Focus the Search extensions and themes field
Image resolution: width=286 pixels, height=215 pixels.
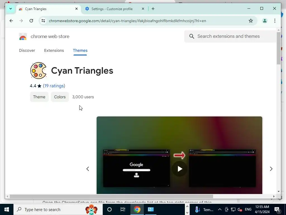[230, 36]
